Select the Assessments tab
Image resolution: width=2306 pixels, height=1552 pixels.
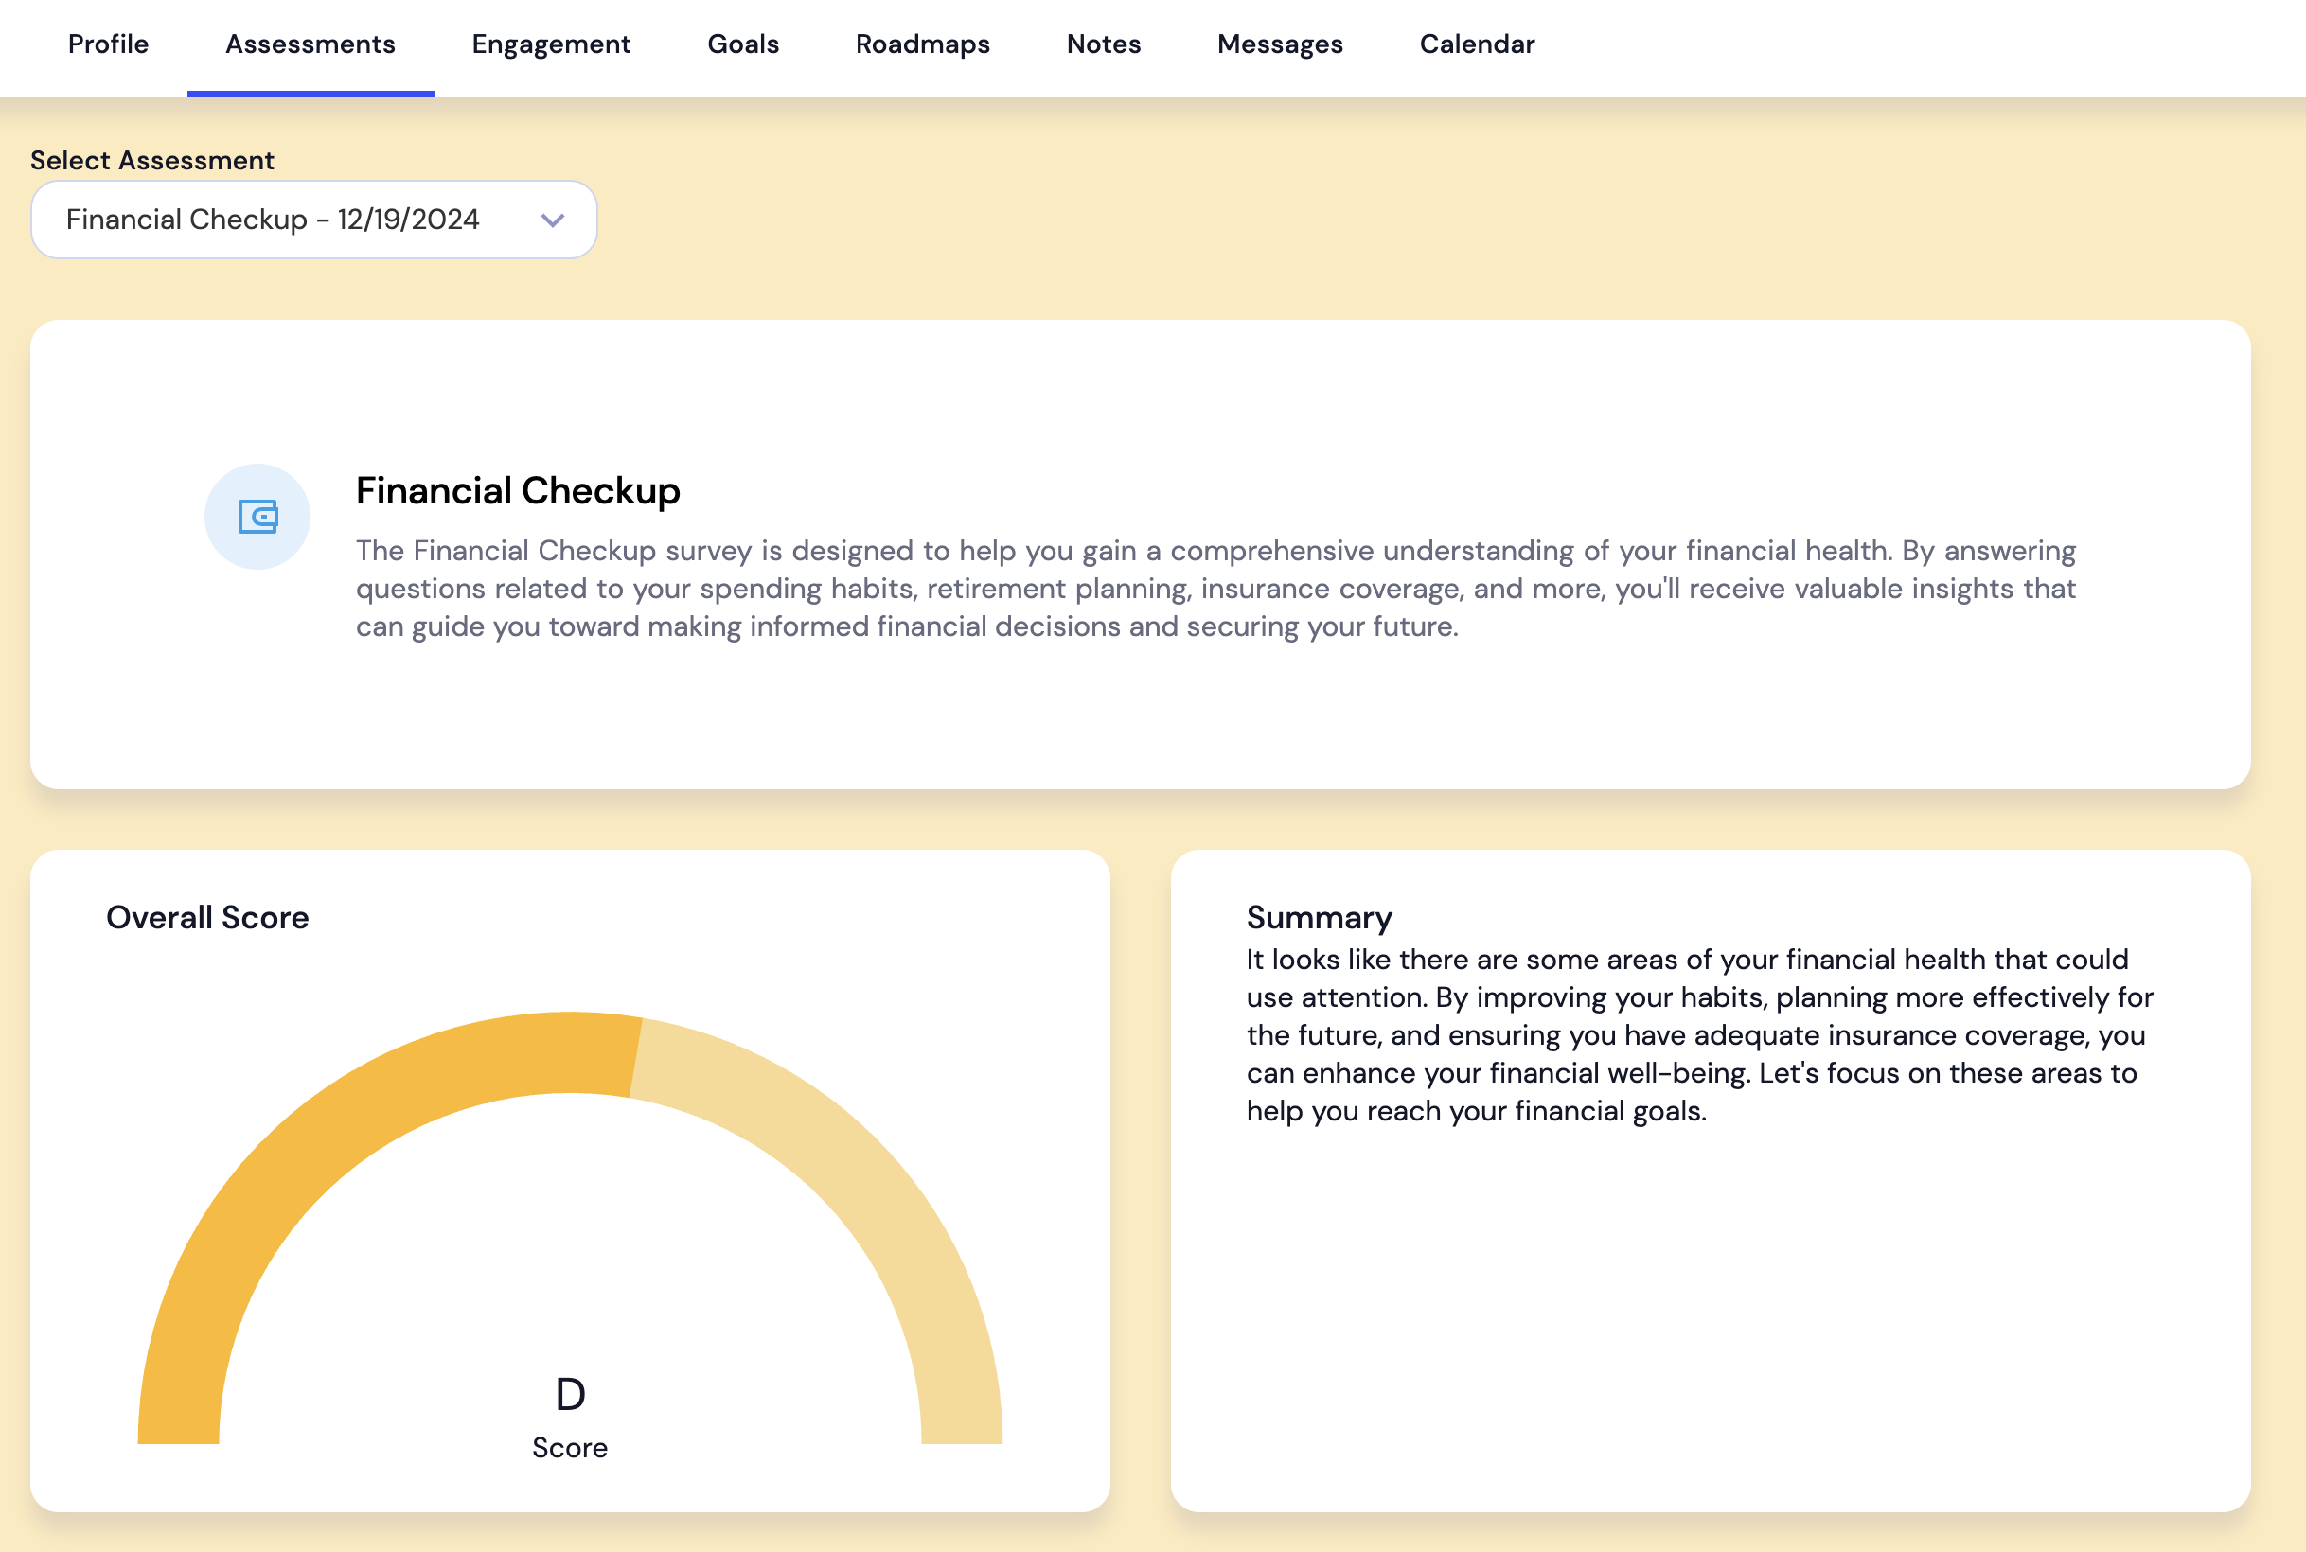click(310, 44)
